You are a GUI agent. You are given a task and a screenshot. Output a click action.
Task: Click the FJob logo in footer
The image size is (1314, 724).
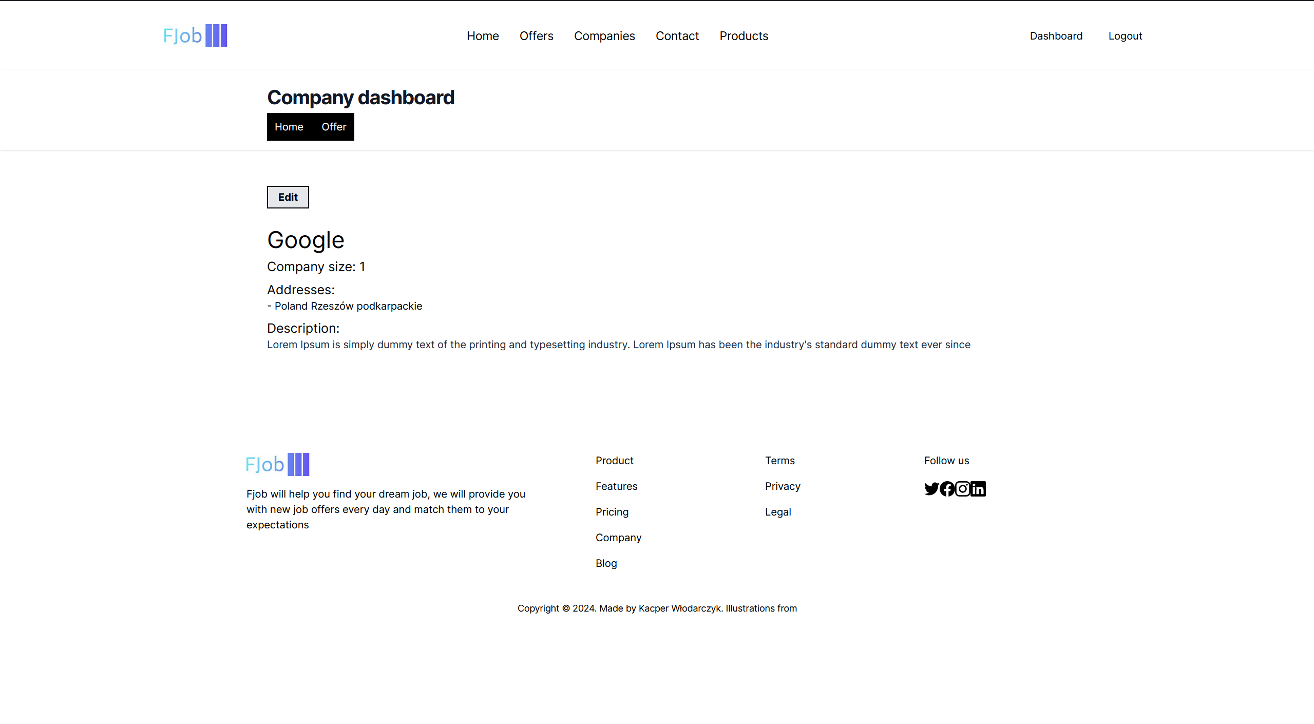coord(277,464)
